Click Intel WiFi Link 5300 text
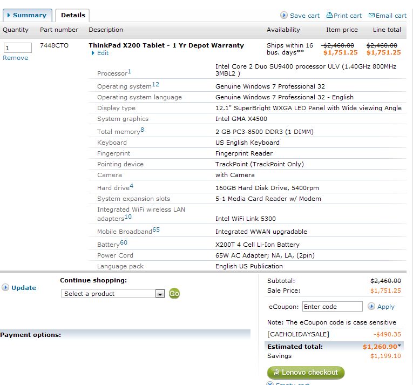 (x=246, y=219)
